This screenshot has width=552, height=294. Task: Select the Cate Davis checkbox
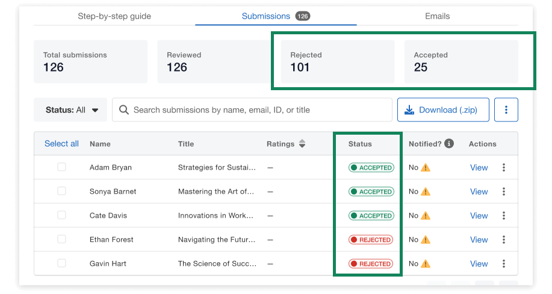(x=61, y=215)
